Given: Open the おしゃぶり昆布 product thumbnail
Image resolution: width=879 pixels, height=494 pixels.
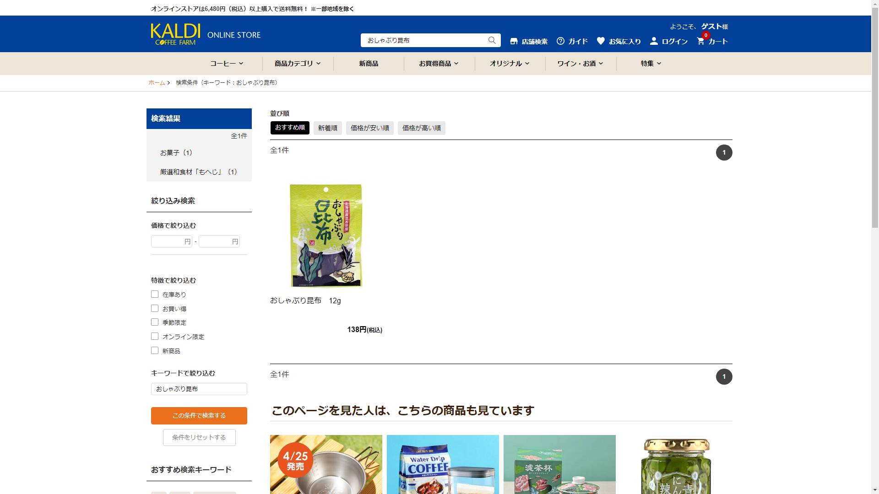Looking at the screenshot, I should pos(326,235).
